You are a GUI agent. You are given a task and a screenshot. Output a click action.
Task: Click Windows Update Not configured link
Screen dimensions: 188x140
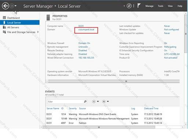[171, 30]
